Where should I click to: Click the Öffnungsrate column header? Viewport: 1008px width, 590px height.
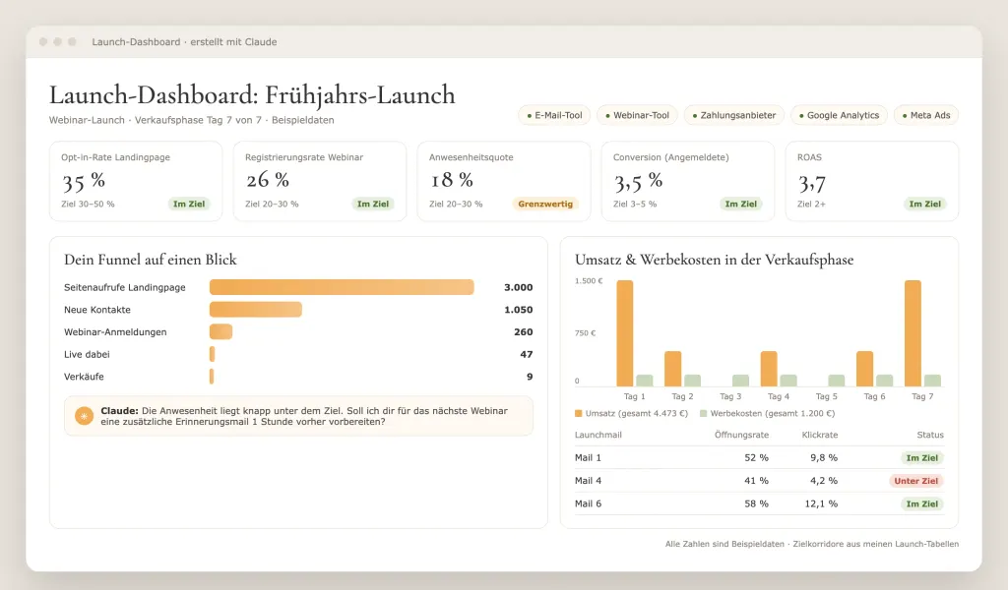pyautogui.click(x=741, y=435)
